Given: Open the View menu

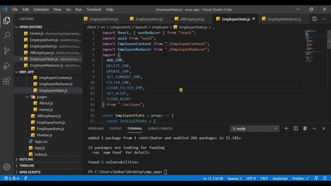Looking at the screenshot, I should (57, 9).
